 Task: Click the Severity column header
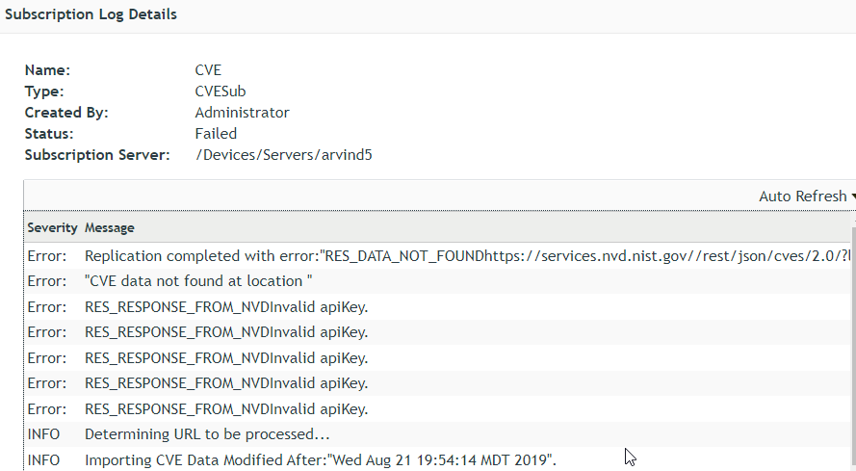tap(52, 228)
